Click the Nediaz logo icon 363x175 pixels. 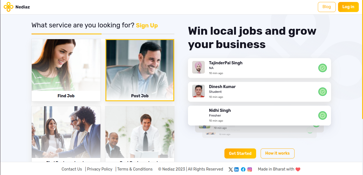(x=8, y=7)
